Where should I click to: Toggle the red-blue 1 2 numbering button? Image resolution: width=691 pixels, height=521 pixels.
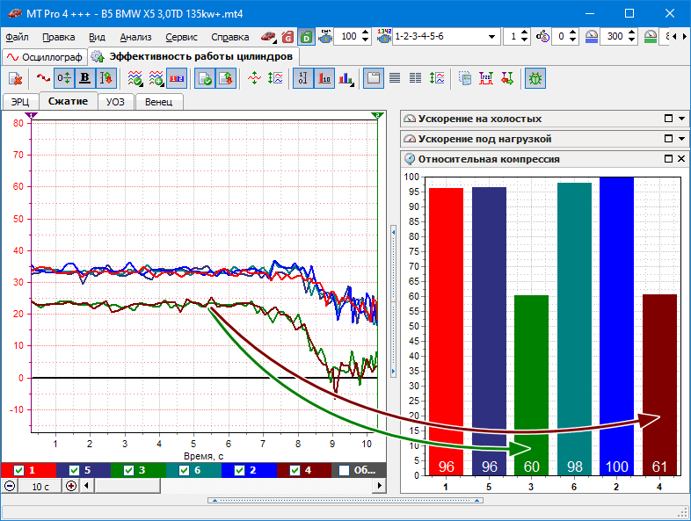(x=177, y=78)
